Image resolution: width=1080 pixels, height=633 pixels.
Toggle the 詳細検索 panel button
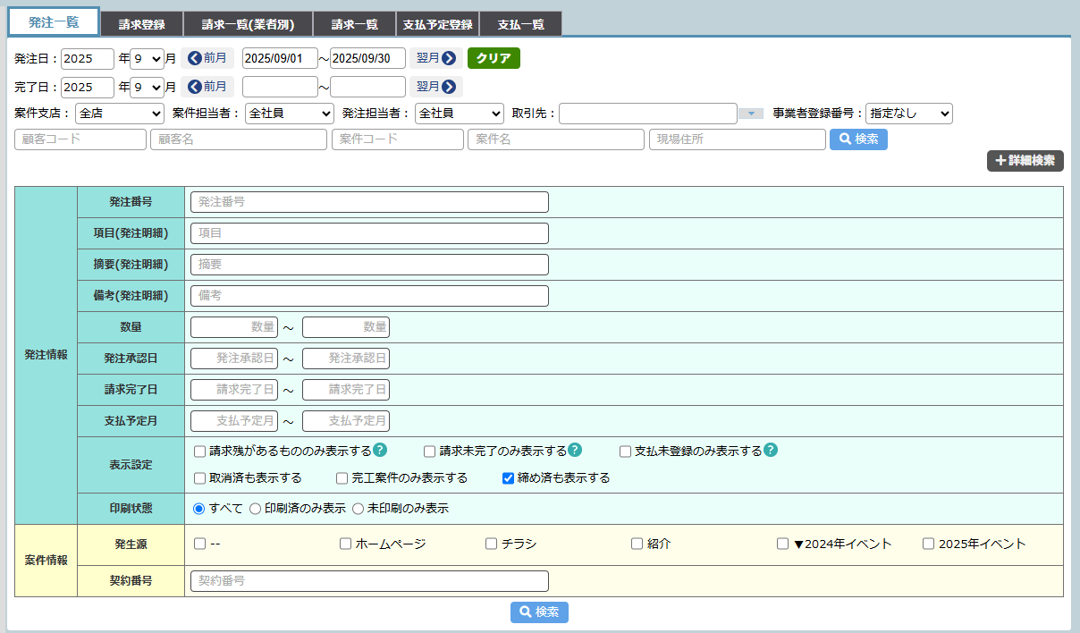[x=1025, y=161]
